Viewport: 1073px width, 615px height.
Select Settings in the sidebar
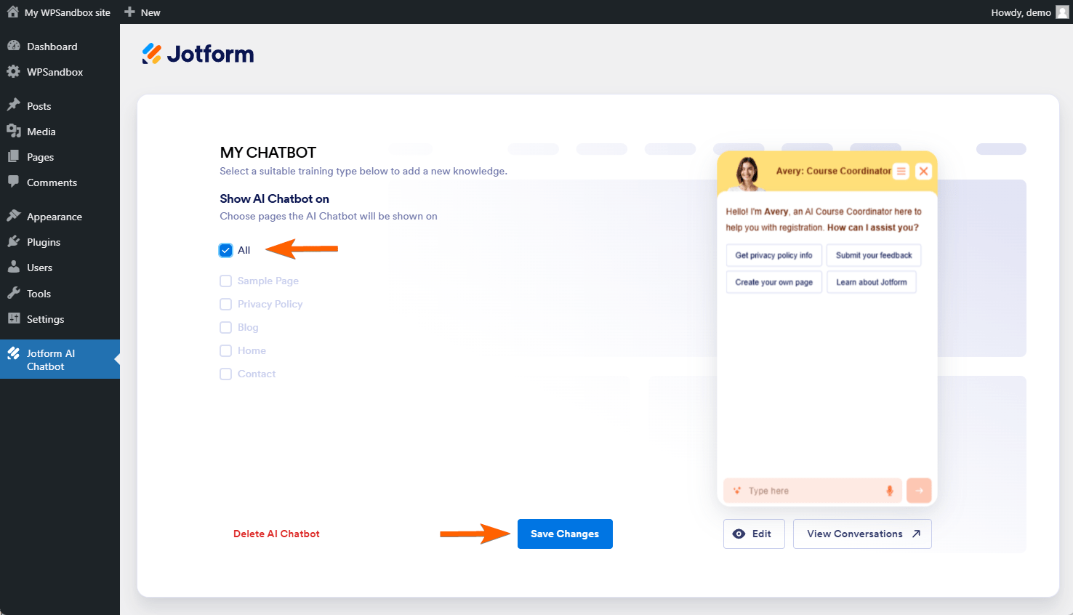[60, 319]
